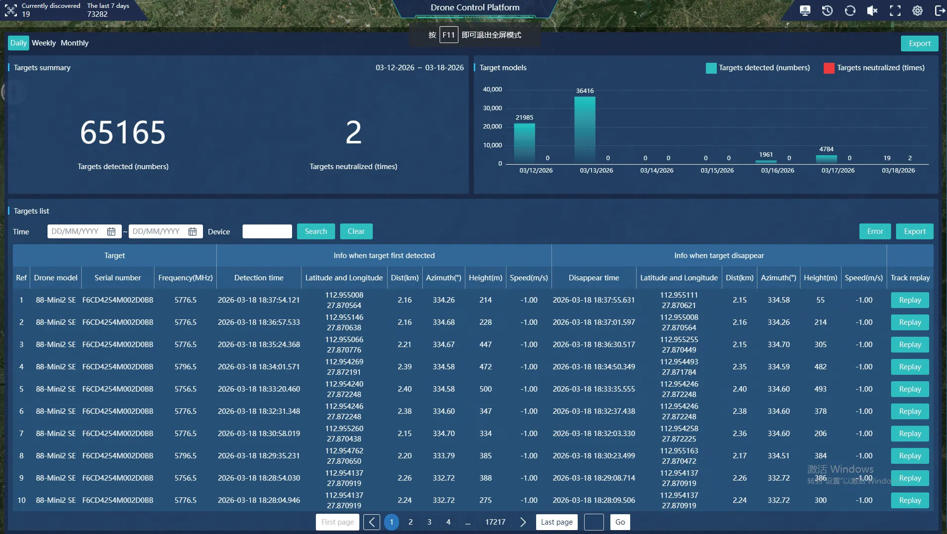Toggle the fullscreen brackets icon
The image size is (947, 534).
click(895, 10)
